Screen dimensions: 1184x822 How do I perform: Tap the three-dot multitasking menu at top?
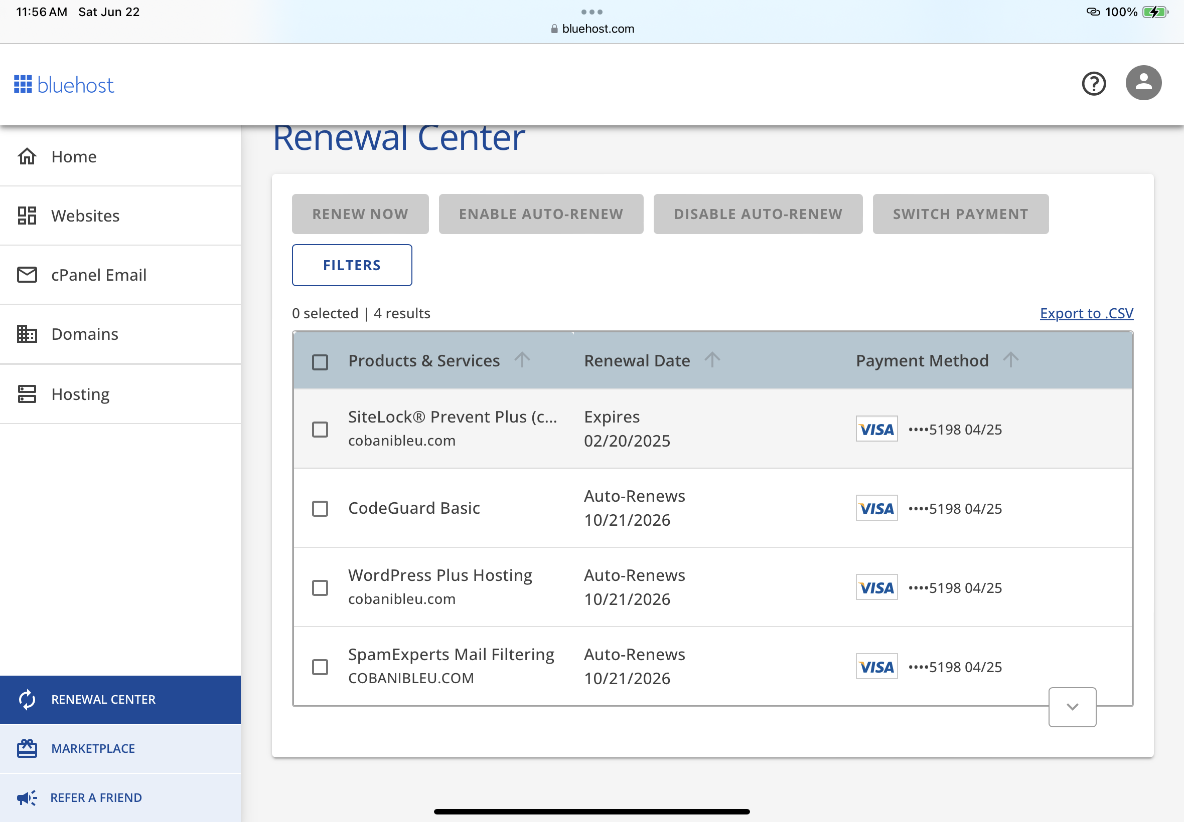point(591,12)
